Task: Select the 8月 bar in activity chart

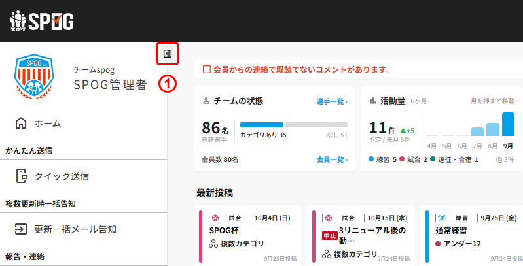Action: [493, 129]
